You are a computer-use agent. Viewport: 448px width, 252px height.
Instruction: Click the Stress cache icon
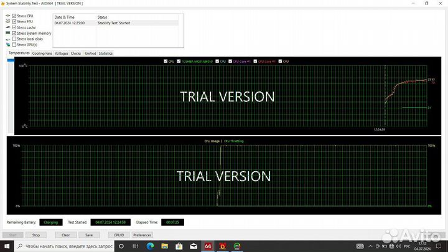(7, 27)
